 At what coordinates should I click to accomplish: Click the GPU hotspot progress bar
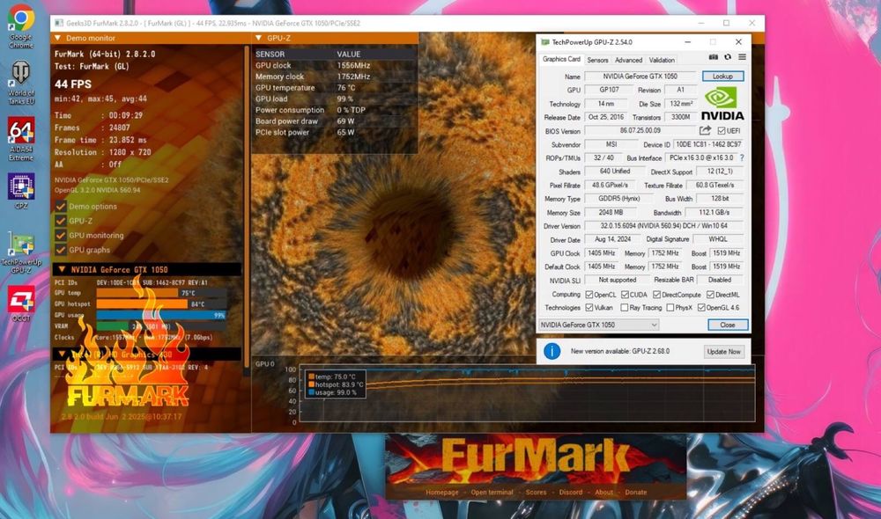pyautogui.click(x=161, y=304)
